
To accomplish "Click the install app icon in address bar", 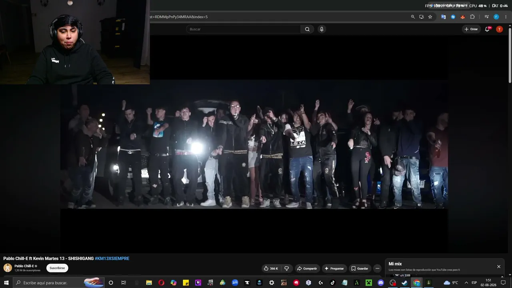I will point(422,17).
